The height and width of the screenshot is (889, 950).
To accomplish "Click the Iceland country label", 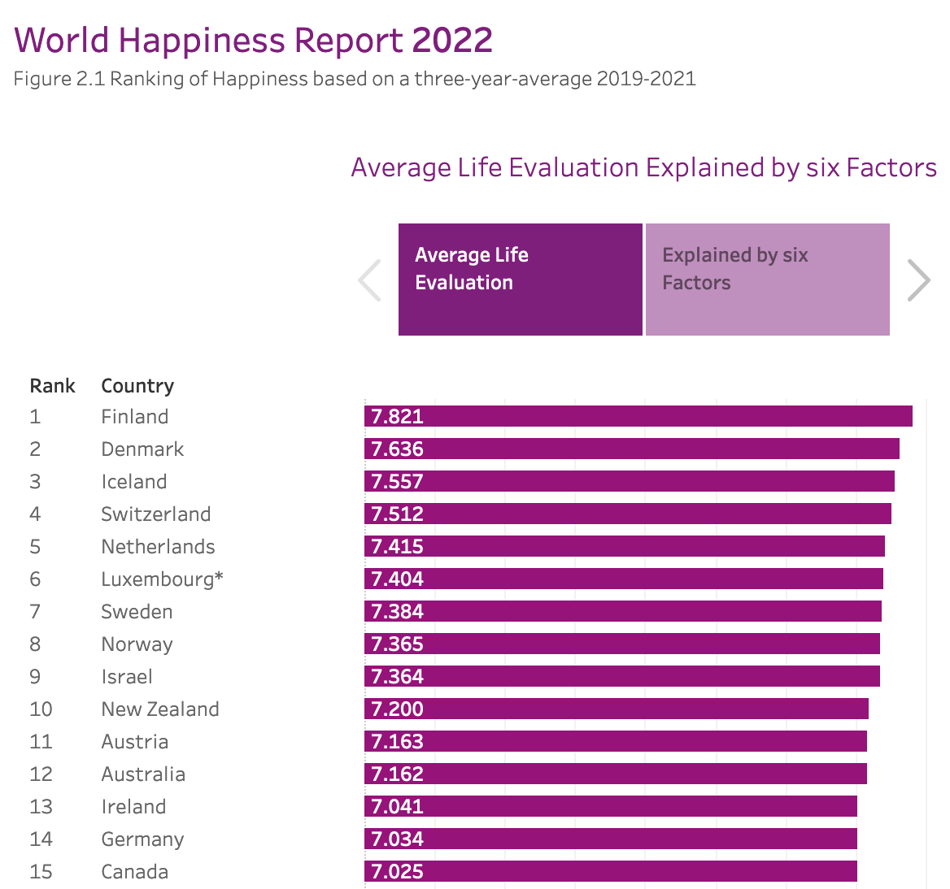I will pos(134,482).
